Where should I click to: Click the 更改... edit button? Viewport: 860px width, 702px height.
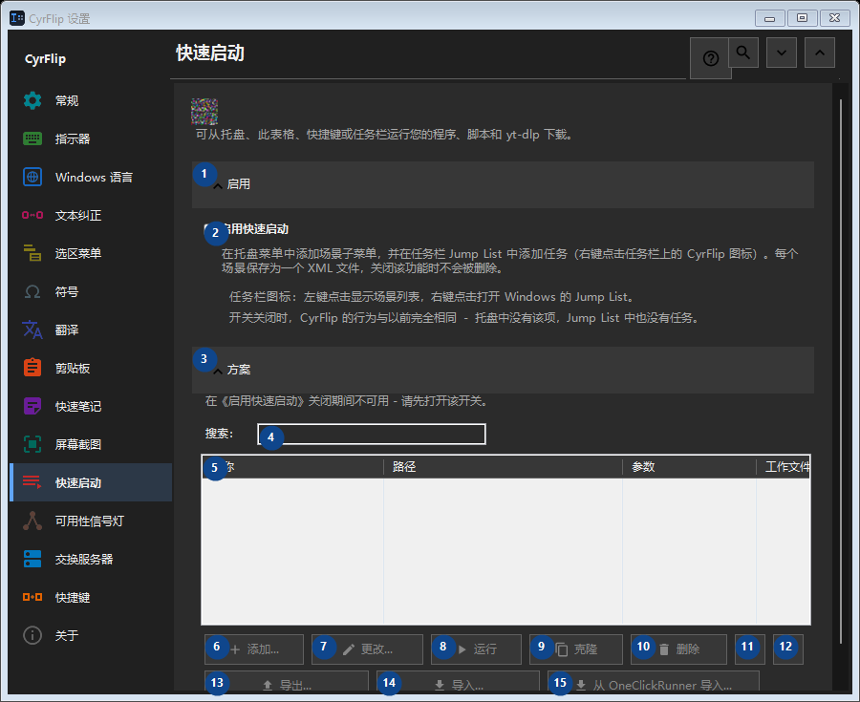368,649
